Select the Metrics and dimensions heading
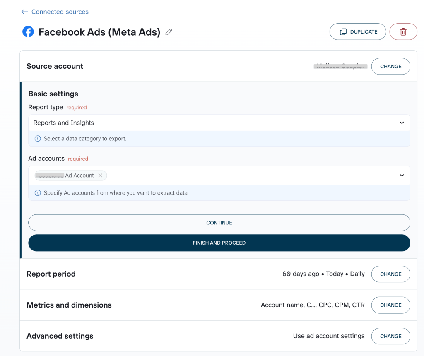Viewport: 424px width, 356px height. 69,305
